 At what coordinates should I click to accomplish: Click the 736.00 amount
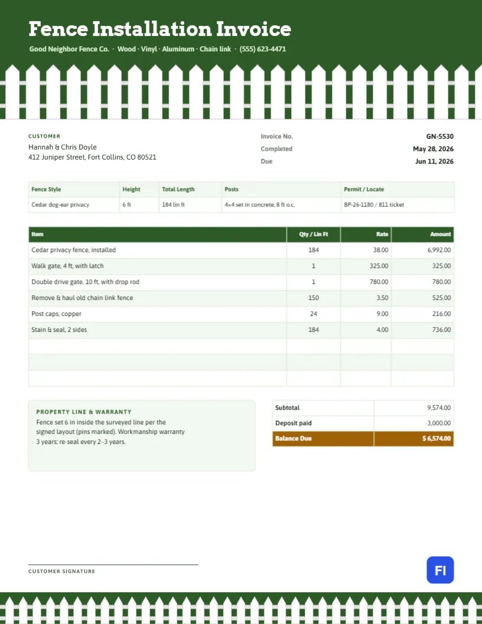[441, 330]
